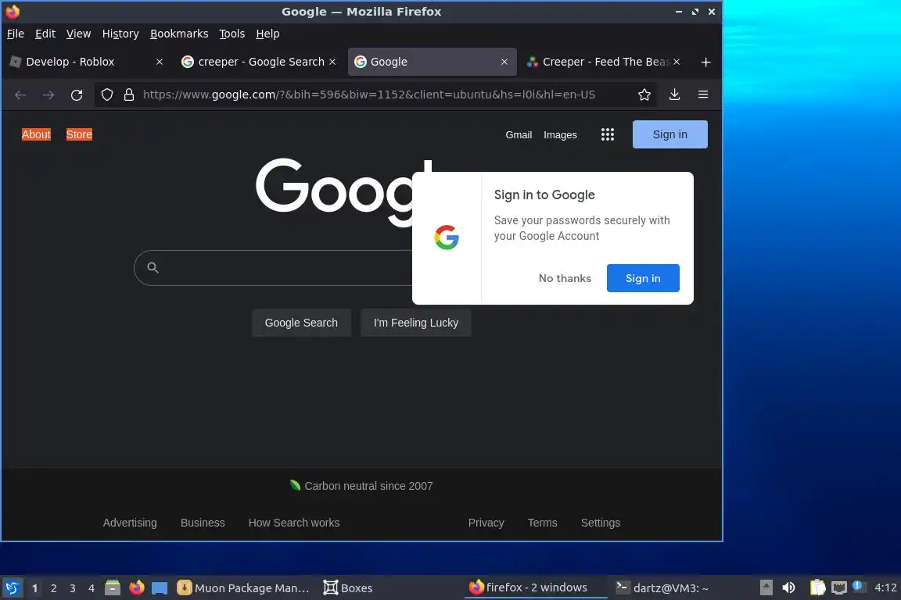Click the removable media tray icon
The height and width of the screenshot is (600, 901).
[x=766, y=588]
